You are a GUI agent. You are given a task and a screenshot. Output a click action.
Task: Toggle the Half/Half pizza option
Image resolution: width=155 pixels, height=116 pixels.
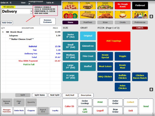click(x=70, y=95)
